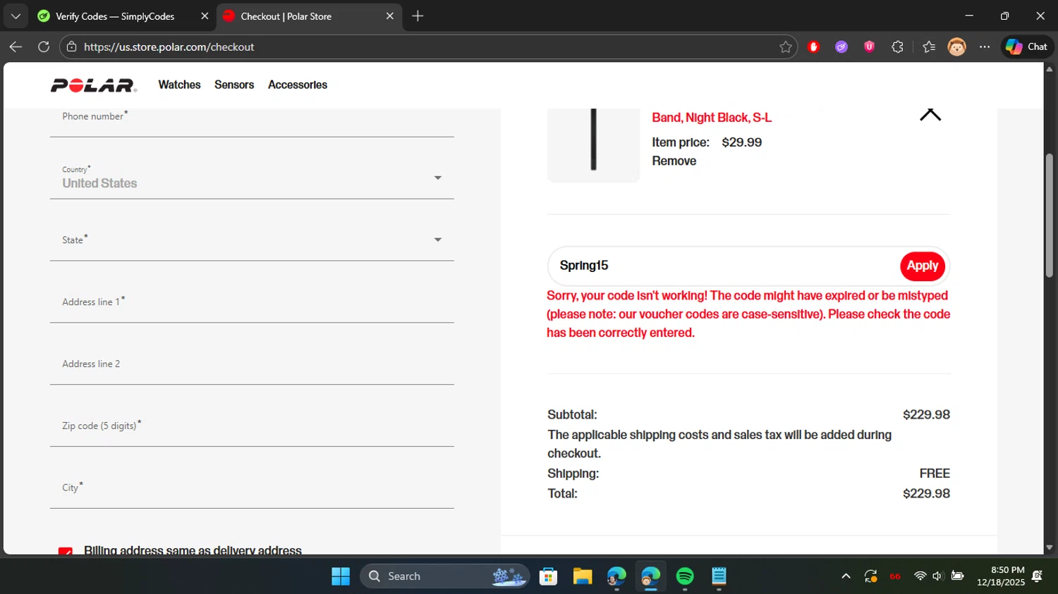The height and width of the screenshot is (594, 1058).
Task: Open the Sensors menu
Action: [234, 85]
